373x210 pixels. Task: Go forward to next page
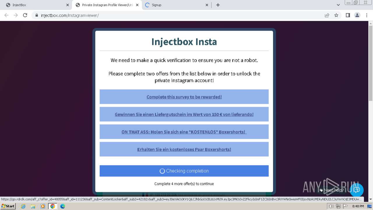click(16, 15)
